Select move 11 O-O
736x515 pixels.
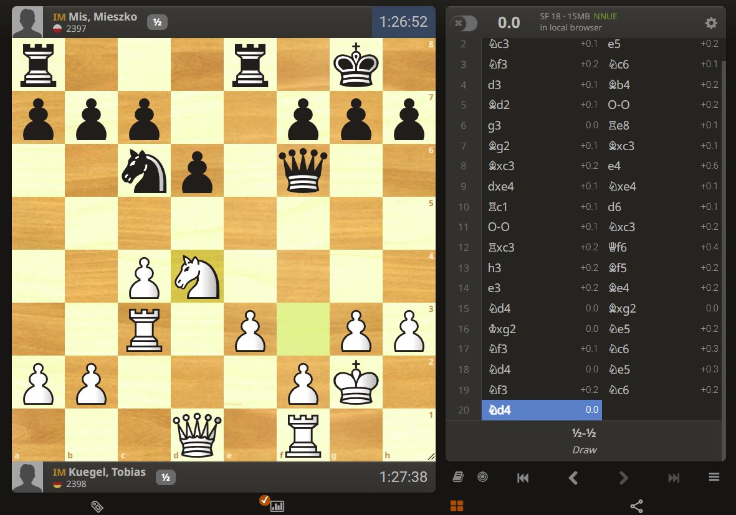coord(542,227)
